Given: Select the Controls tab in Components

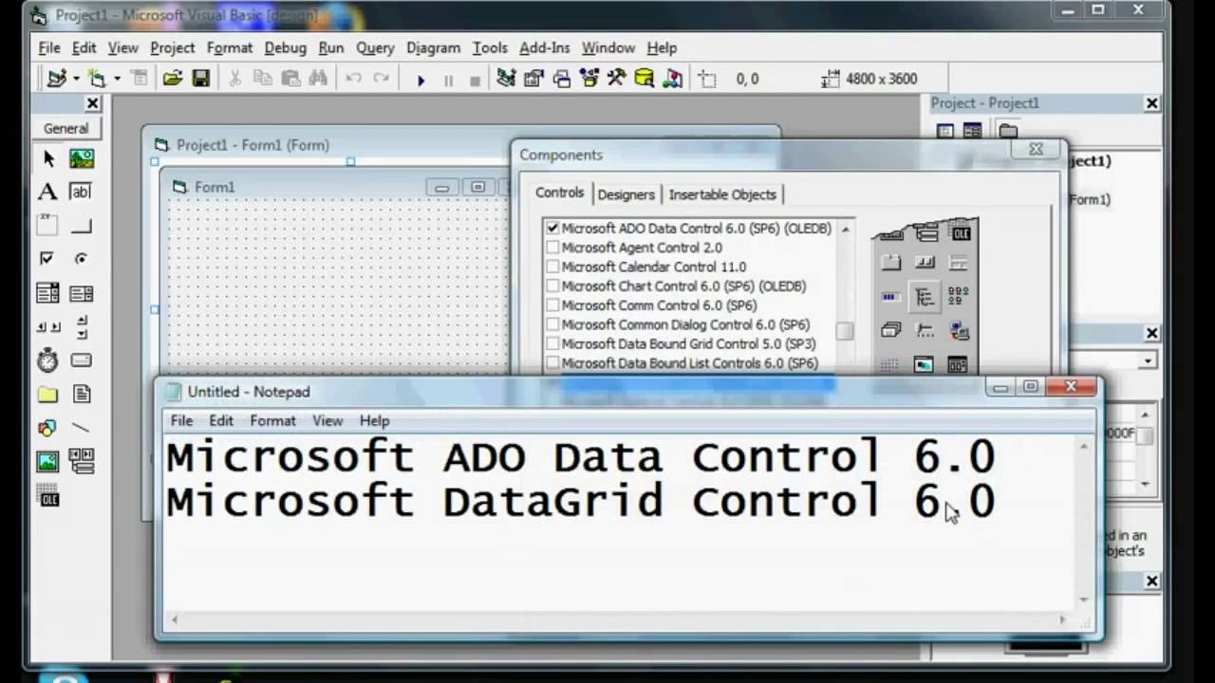Looking at the screenshot, I should coord(559,193).
